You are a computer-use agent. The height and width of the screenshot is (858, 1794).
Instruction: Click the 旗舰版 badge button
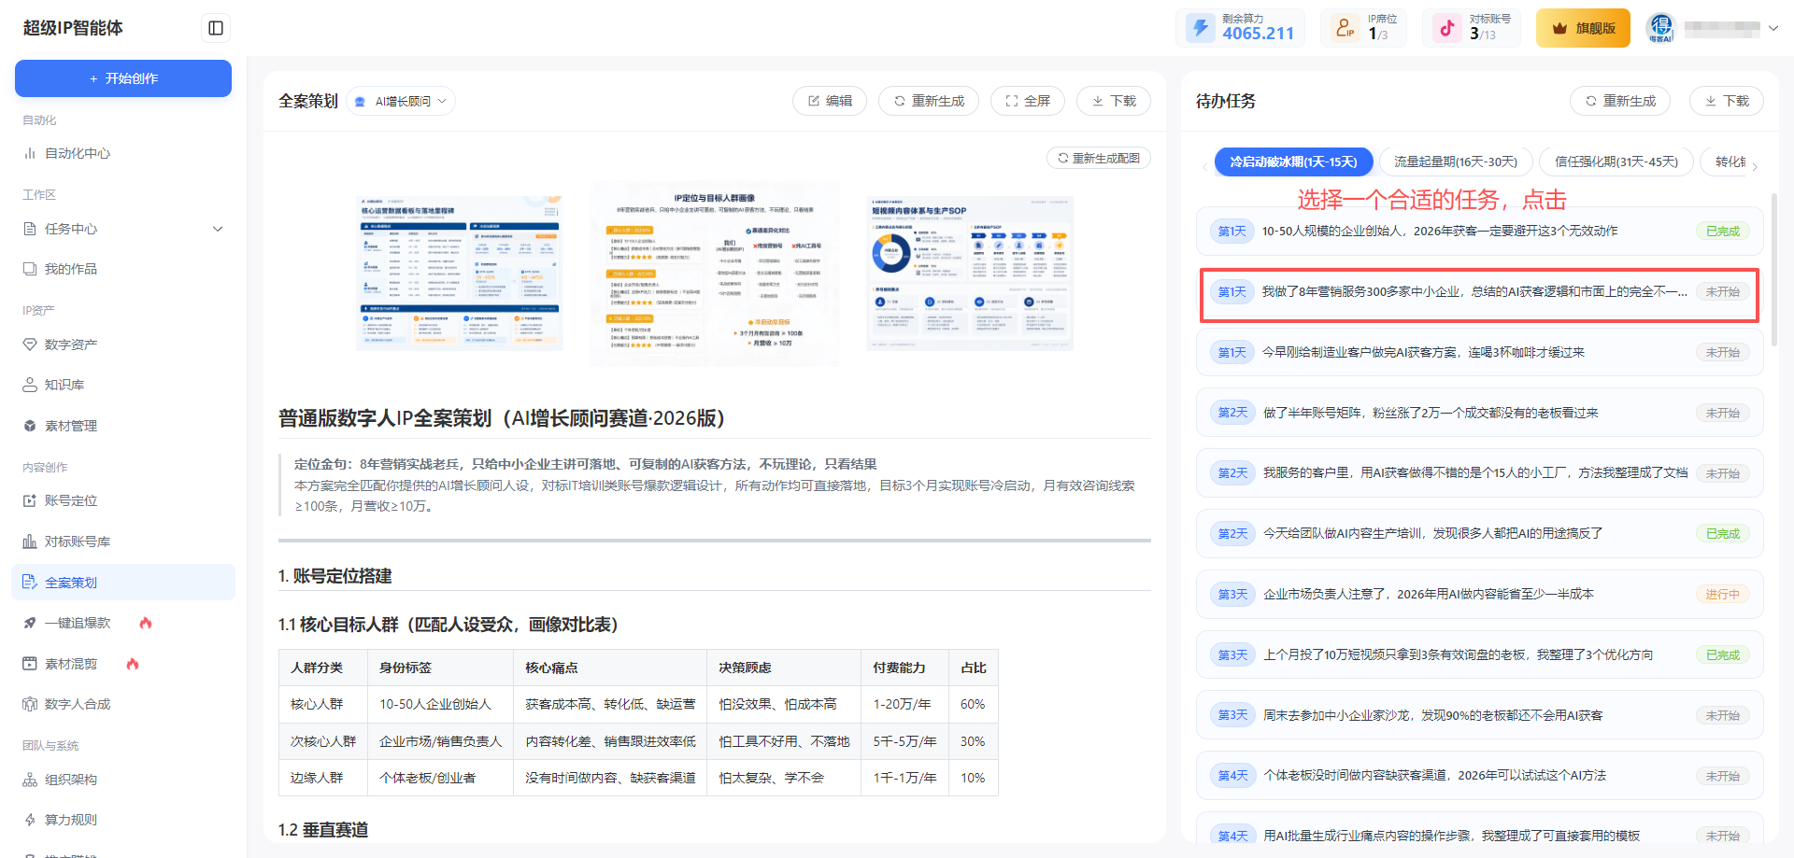(1583, 28)
